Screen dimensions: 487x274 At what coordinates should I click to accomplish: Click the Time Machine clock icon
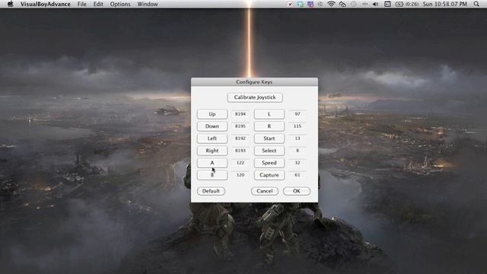click(353, 4)
